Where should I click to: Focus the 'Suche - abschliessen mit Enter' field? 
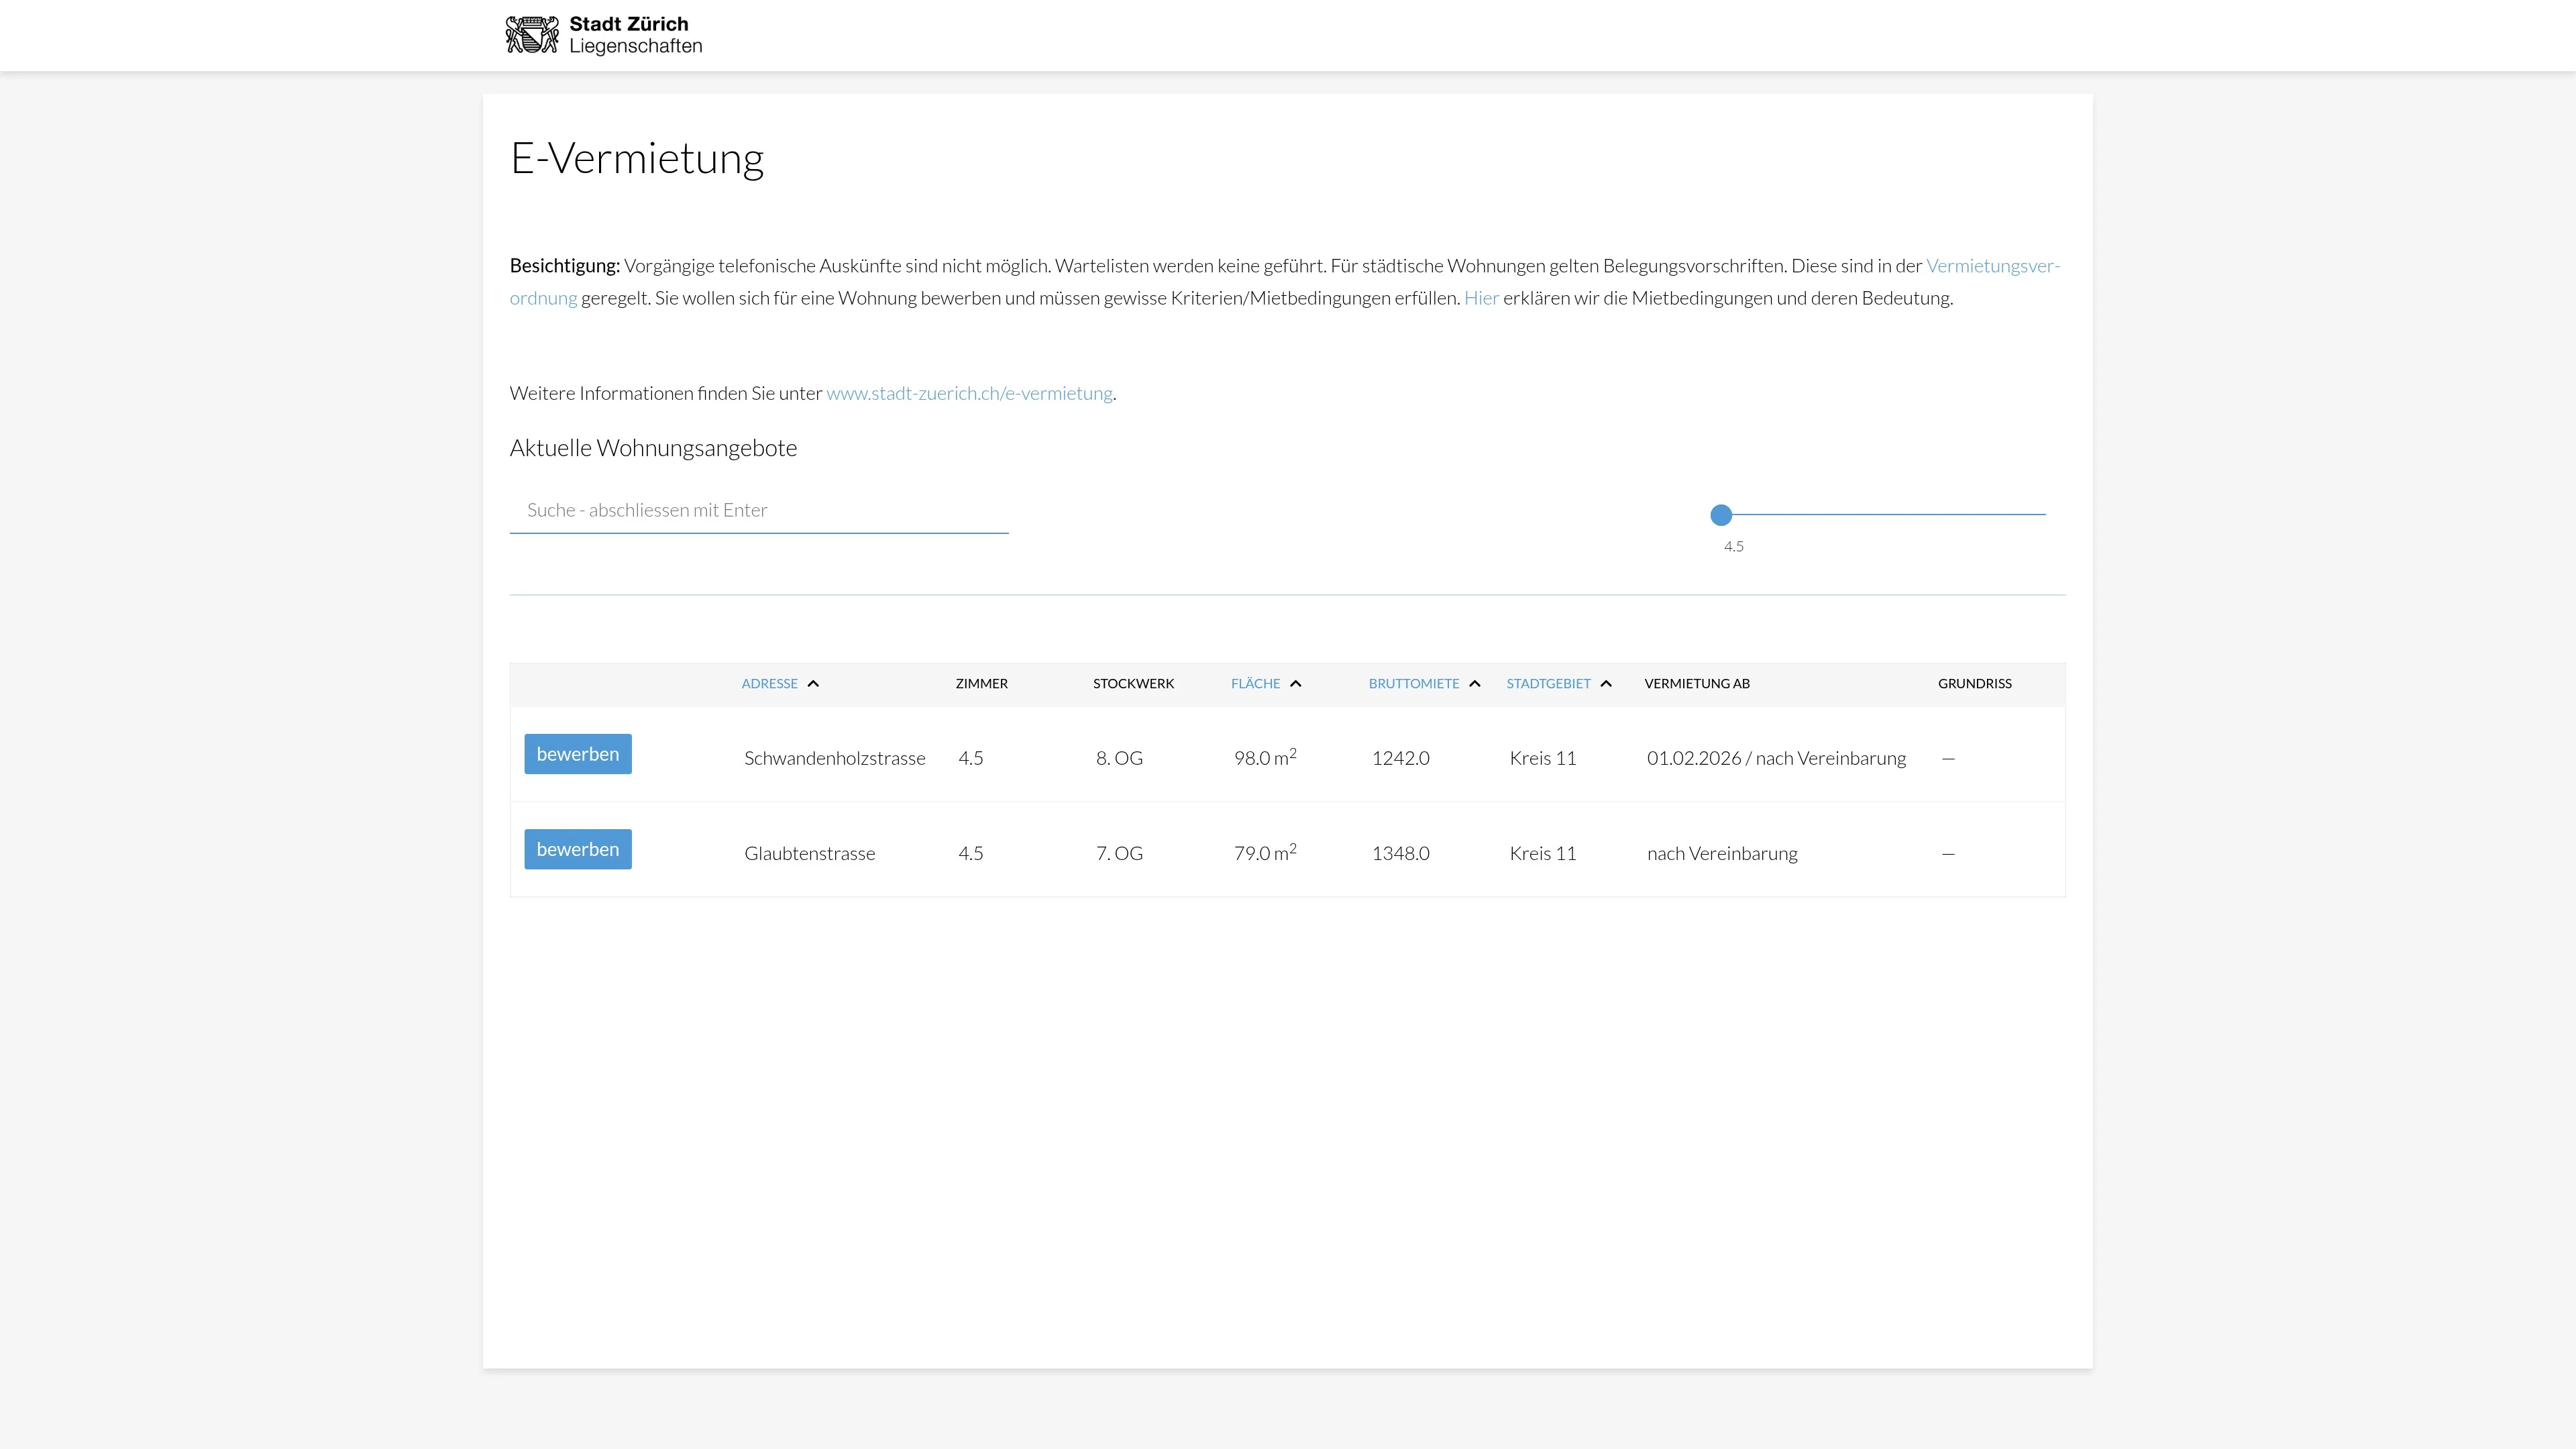tap(758, 510)
